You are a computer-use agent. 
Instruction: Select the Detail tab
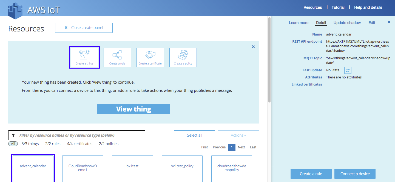click(x=321, y=23)
